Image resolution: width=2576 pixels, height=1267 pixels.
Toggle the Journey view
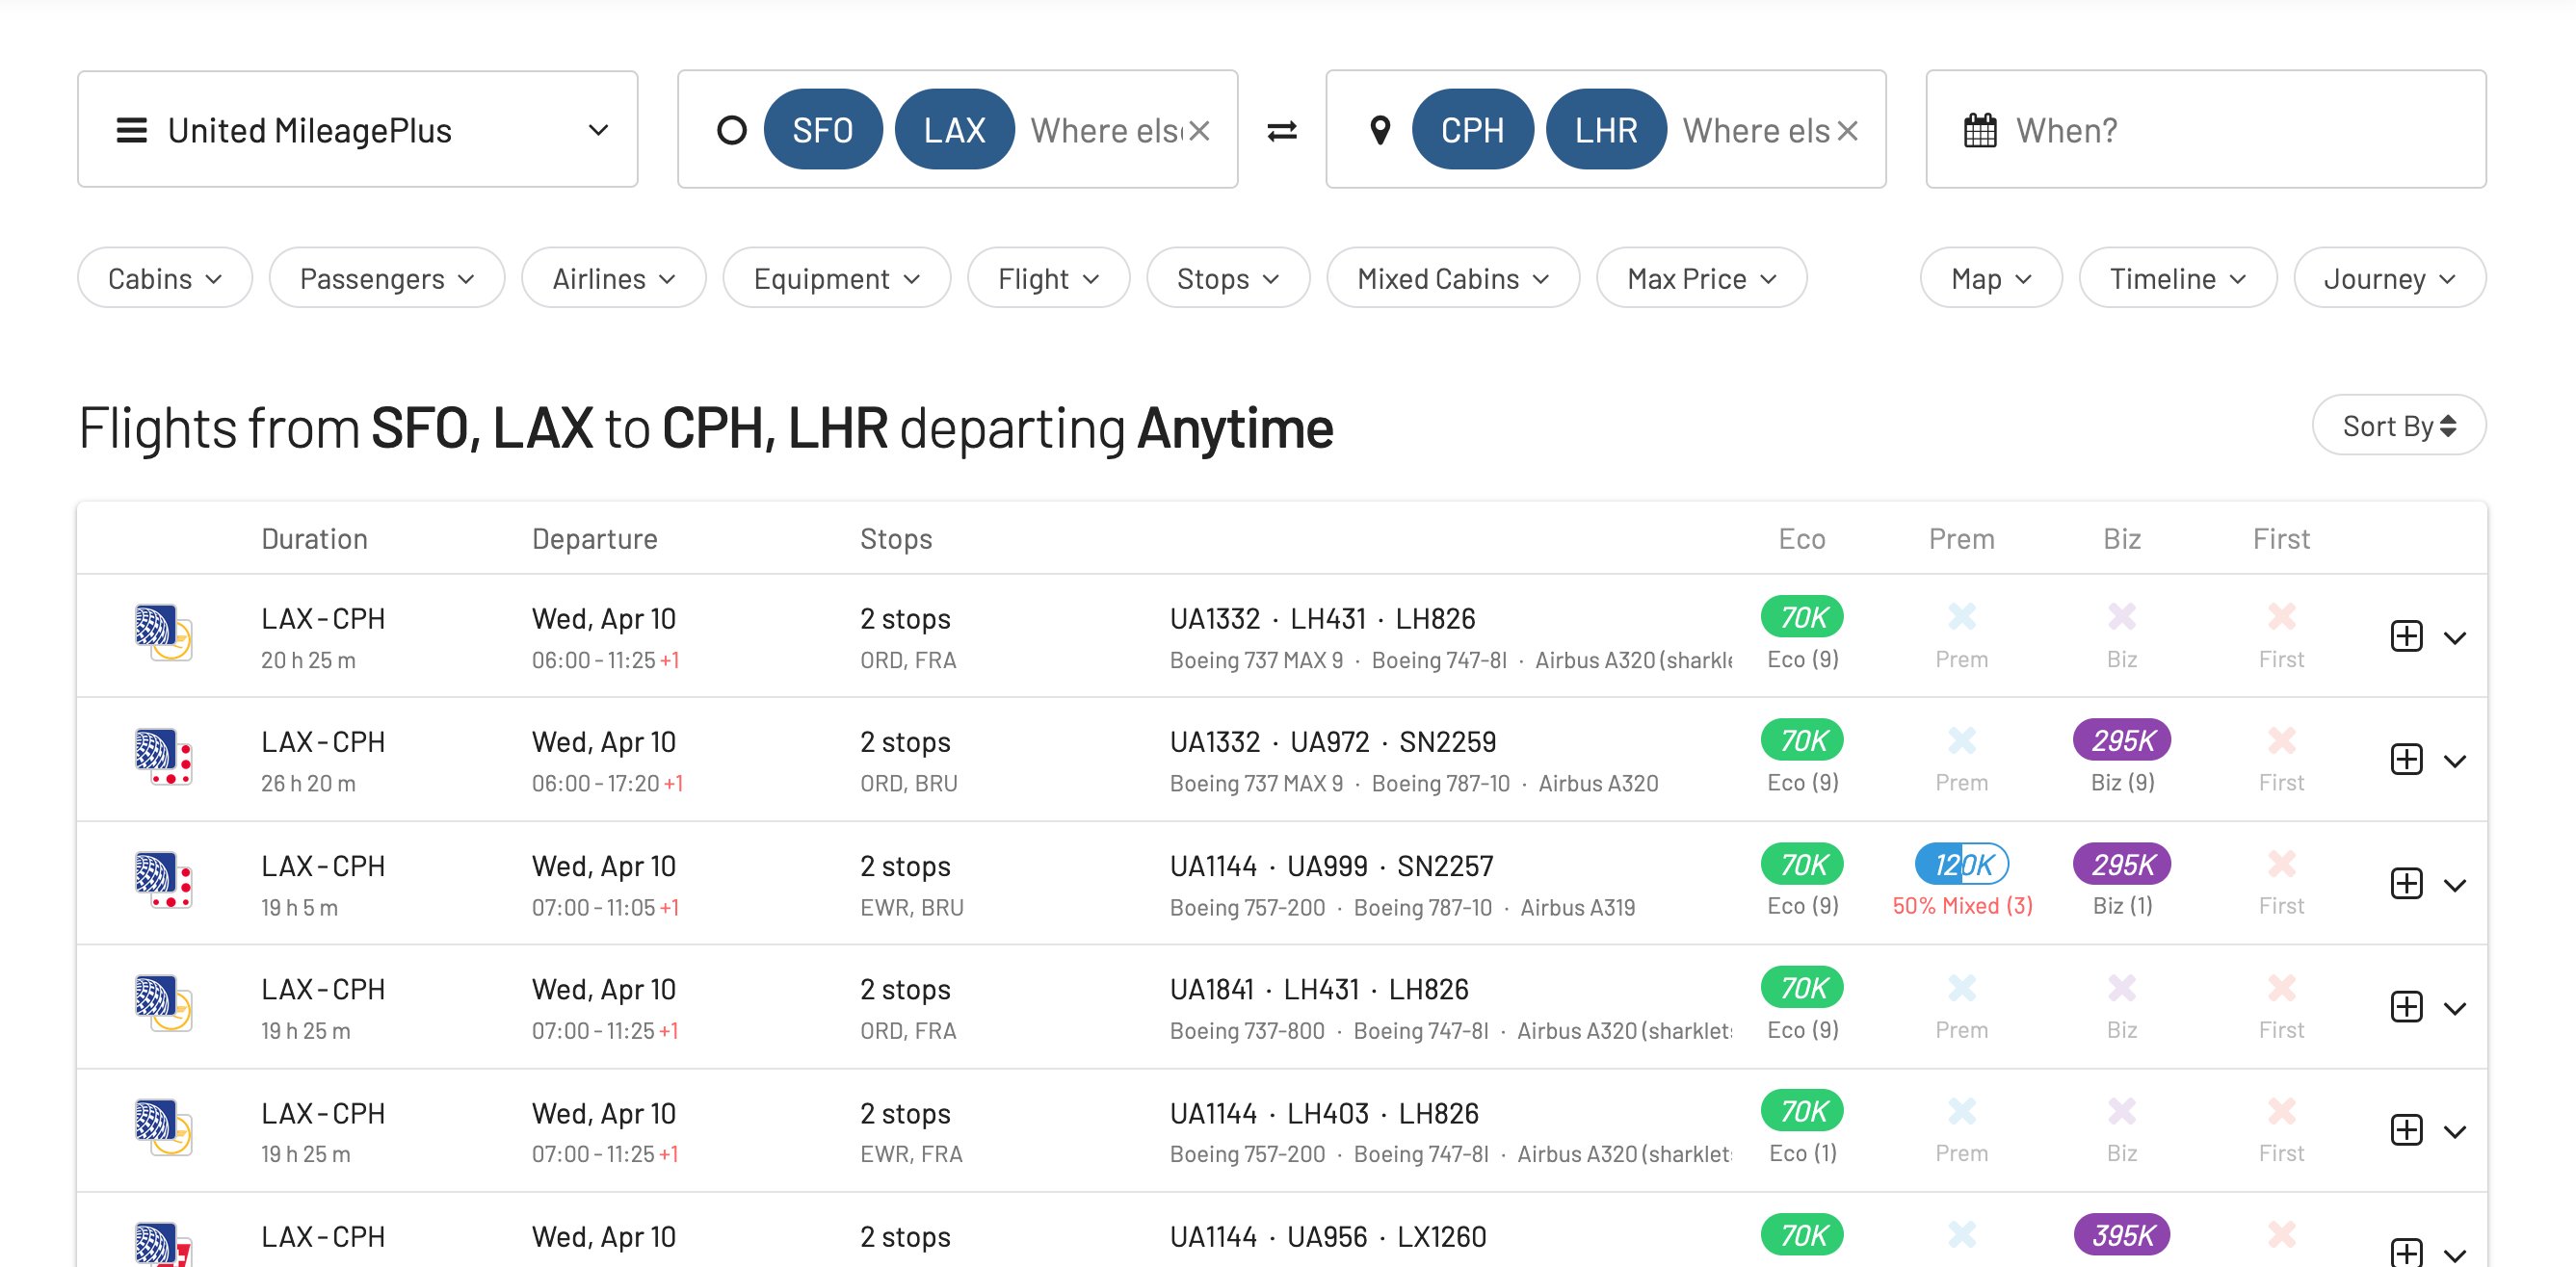tap(2389, 278)
